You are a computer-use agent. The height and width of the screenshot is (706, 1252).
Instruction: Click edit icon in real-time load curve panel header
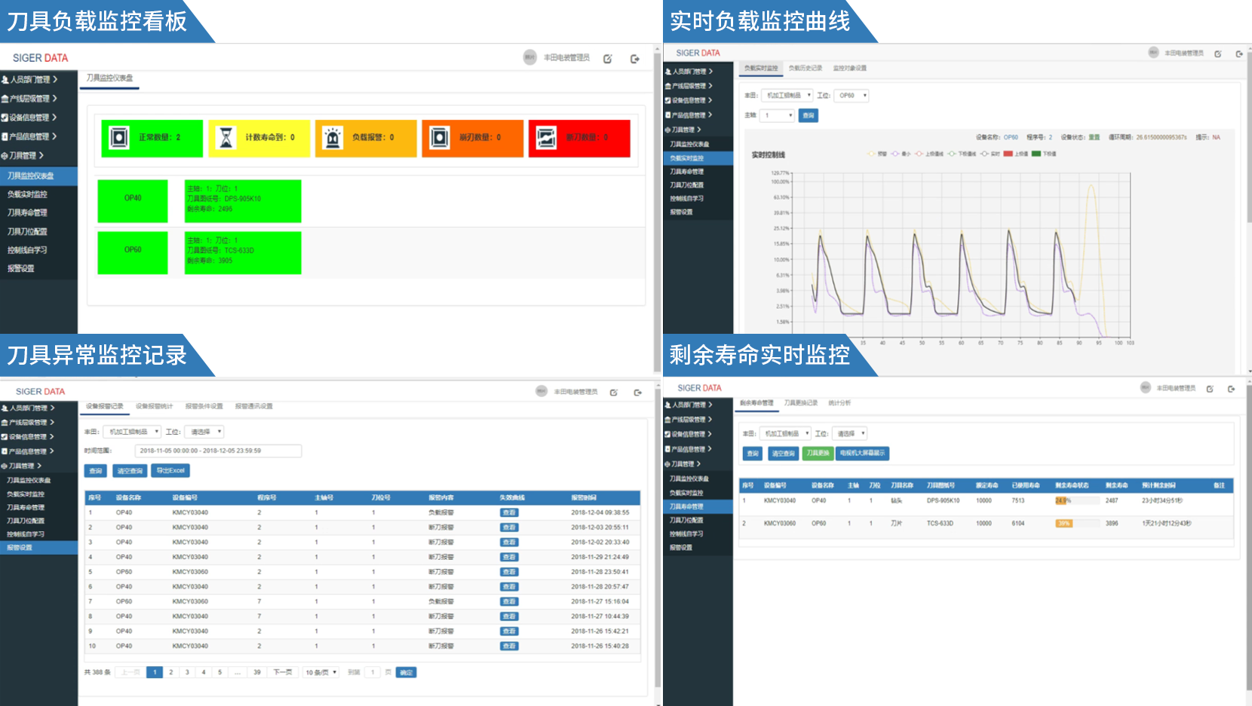[x=1217, y=53]
